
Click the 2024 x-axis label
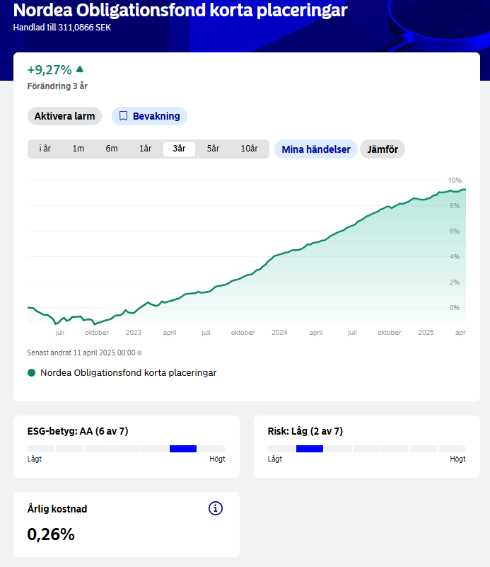coord(279,332)
